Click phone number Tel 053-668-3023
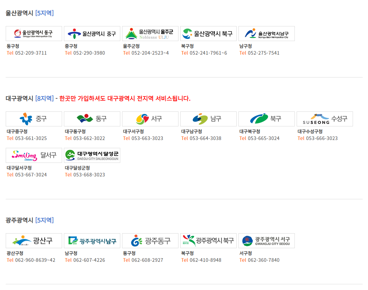368x290 pixels. 84,175
